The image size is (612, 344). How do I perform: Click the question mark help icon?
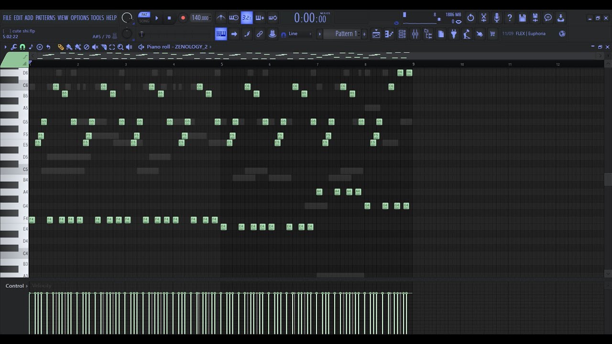[x=510, y=18]
